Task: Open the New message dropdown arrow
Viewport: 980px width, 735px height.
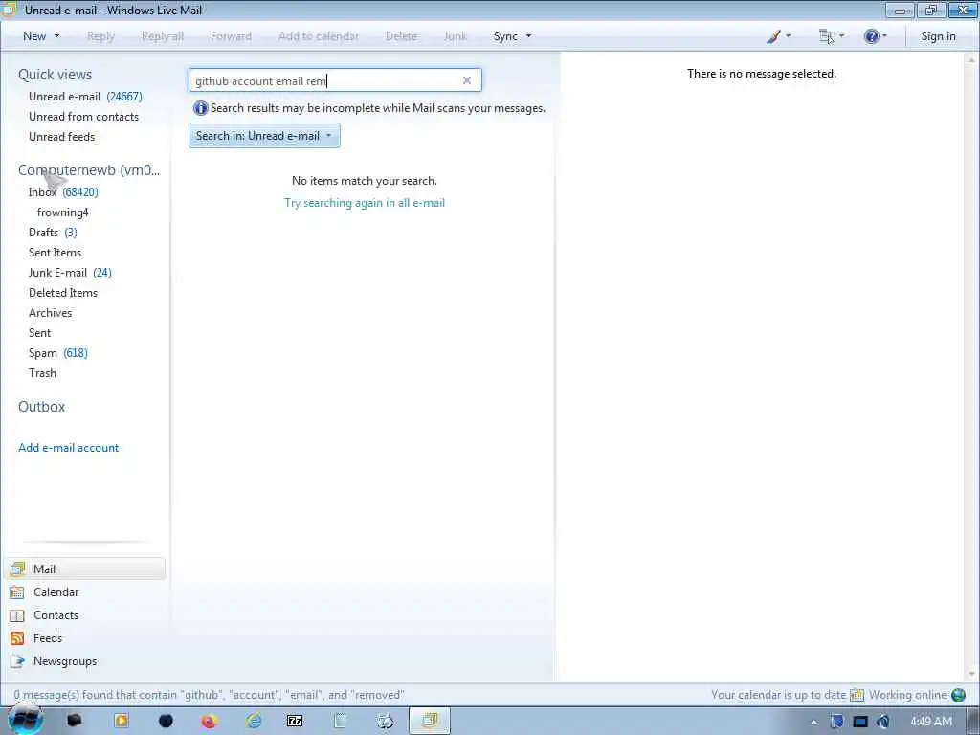Action: coord(56,36)
